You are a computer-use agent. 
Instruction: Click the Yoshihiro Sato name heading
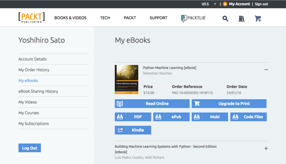[x=41, y=40]
